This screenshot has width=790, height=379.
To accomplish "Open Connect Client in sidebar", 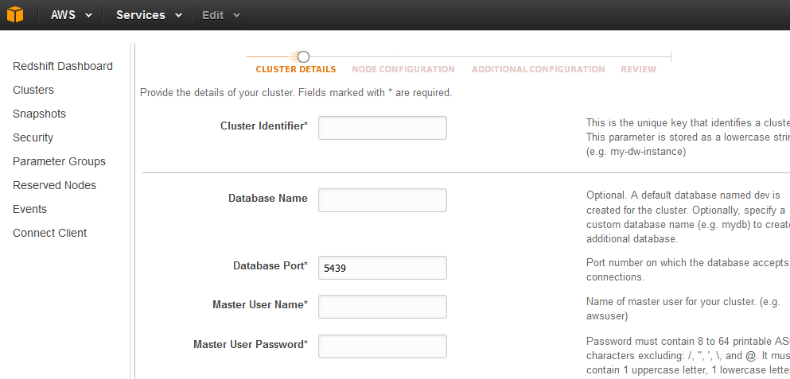I will (49, 233).
